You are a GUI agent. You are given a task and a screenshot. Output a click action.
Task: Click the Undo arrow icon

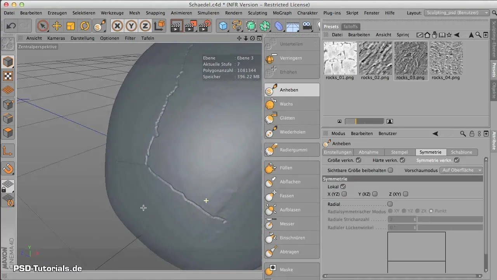(x=11, y=26)
